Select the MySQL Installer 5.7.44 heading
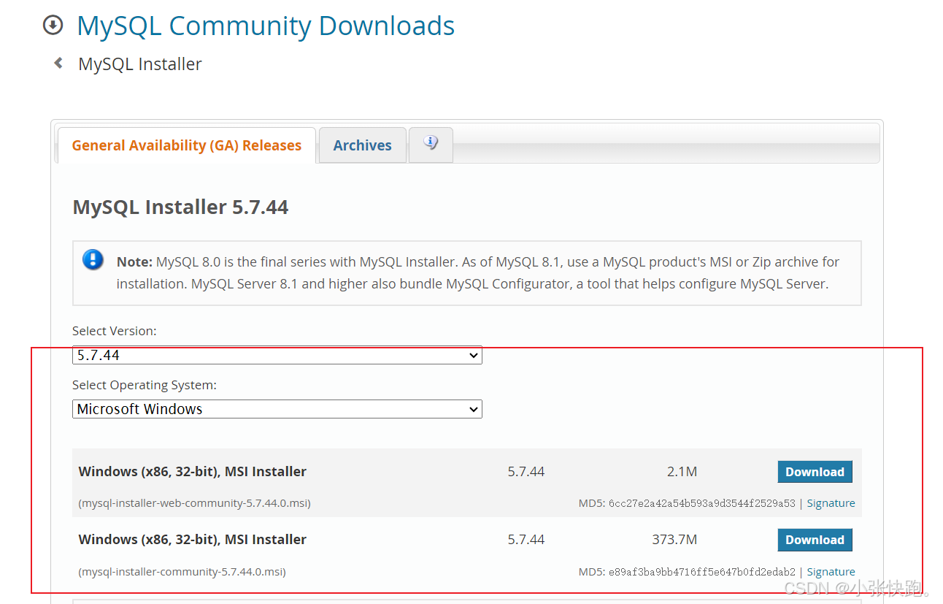Image resolution: width=943 pixels, height=604 pixels. click(x=180, y=207)
